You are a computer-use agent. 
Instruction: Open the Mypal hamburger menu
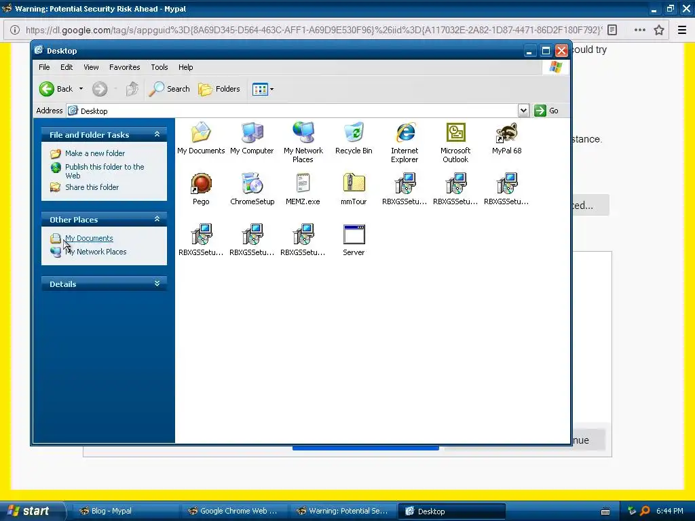tap(682, 30)
